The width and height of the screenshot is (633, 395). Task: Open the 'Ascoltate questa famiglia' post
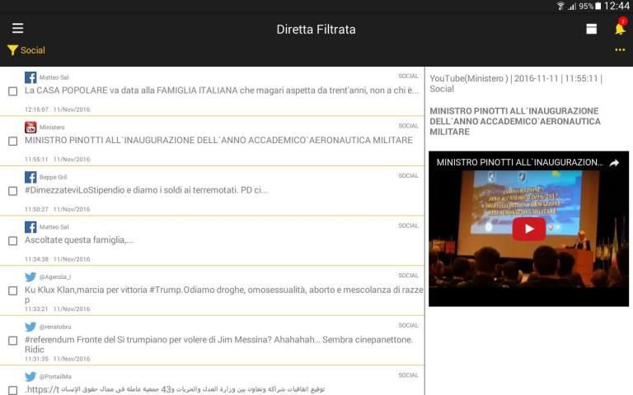tap(79, 240)
